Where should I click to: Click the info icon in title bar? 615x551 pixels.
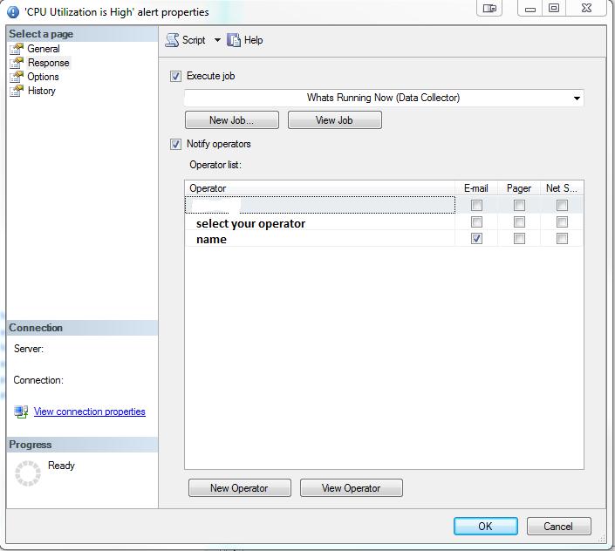click(13, 12)
